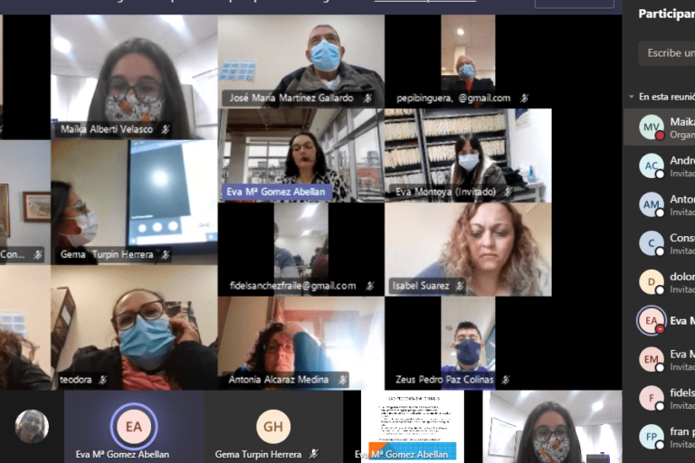Select the EA avatar in the participants list

click(x=652, y=320)
